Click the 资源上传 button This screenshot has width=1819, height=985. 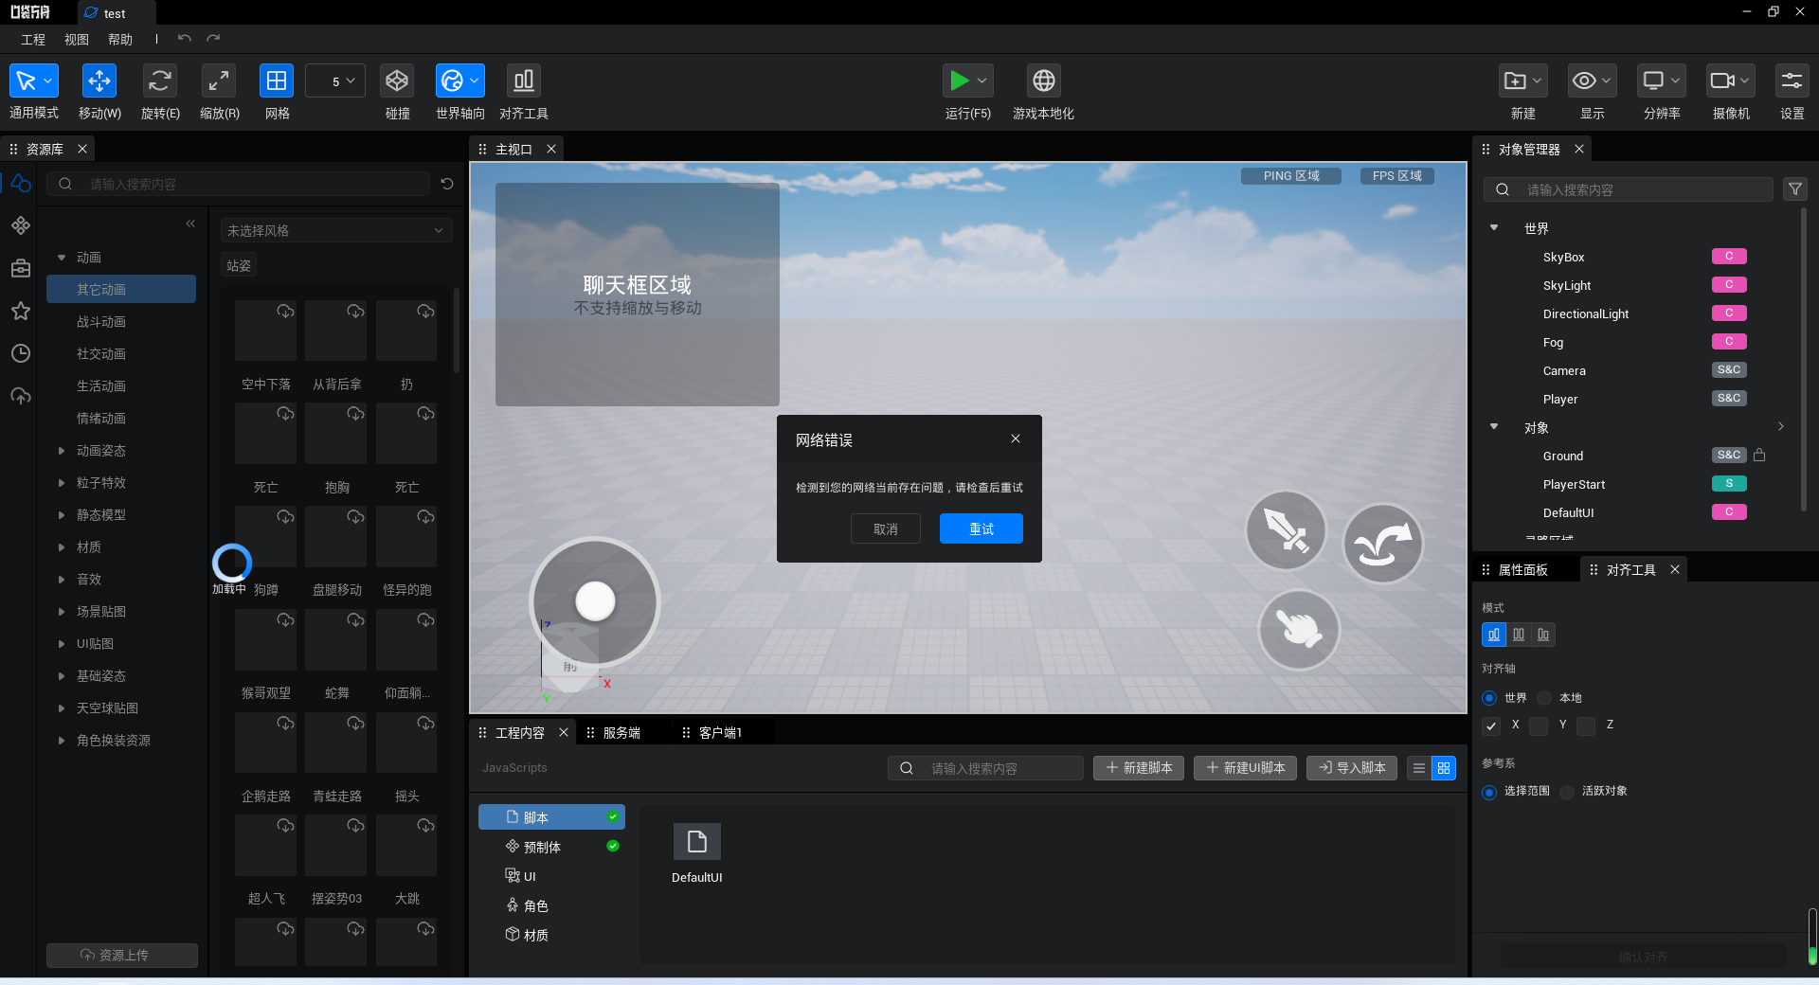click(122, 955)
